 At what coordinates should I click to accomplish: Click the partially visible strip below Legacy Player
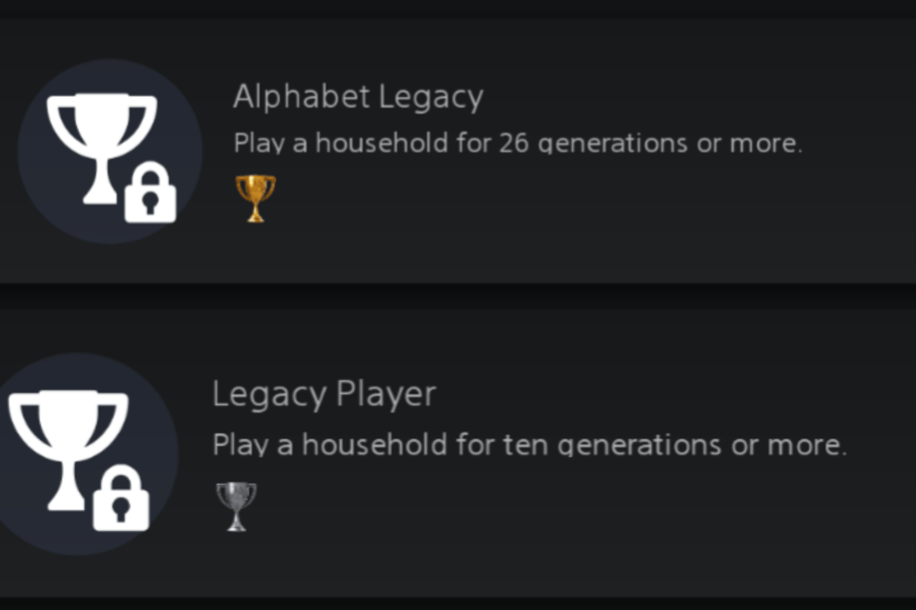[458, 604]
